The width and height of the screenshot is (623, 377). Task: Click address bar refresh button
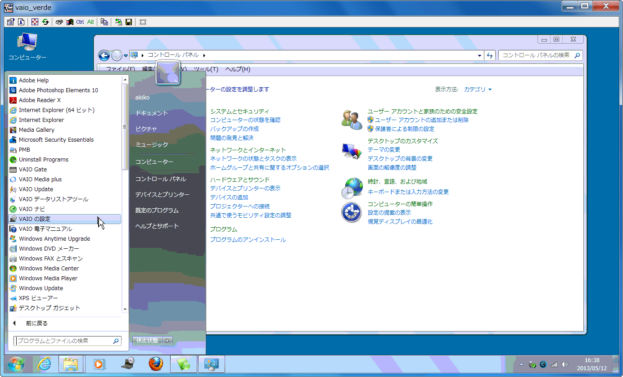(x=490, y=55)
